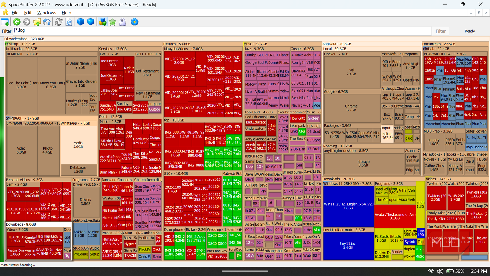Click the New Testament 1.1GB block

coord(148,95)
